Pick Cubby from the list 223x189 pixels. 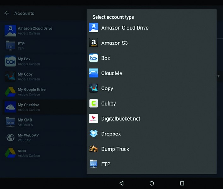152,103
